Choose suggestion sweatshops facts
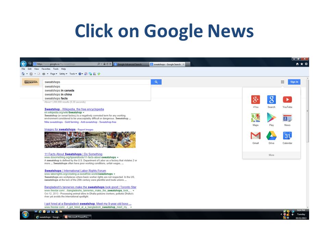The height and width of the screenshot is (246, 329). [97, 98]
